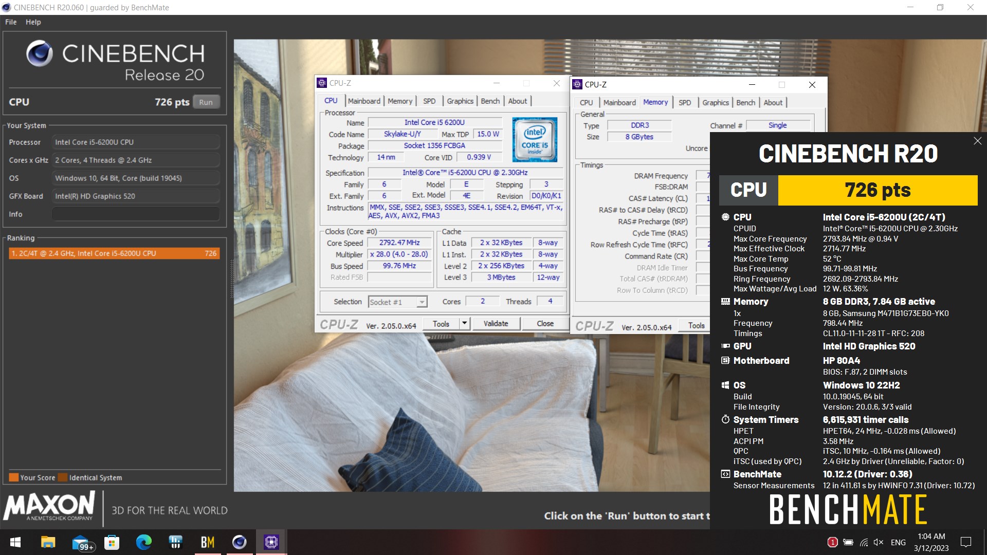Click Bus Speed value 99.76 MHz
987x555 pixels.
click(399, 266)
